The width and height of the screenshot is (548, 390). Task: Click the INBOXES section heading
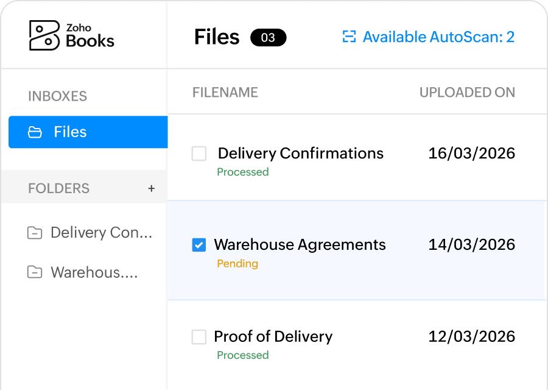tap(58, 96)
